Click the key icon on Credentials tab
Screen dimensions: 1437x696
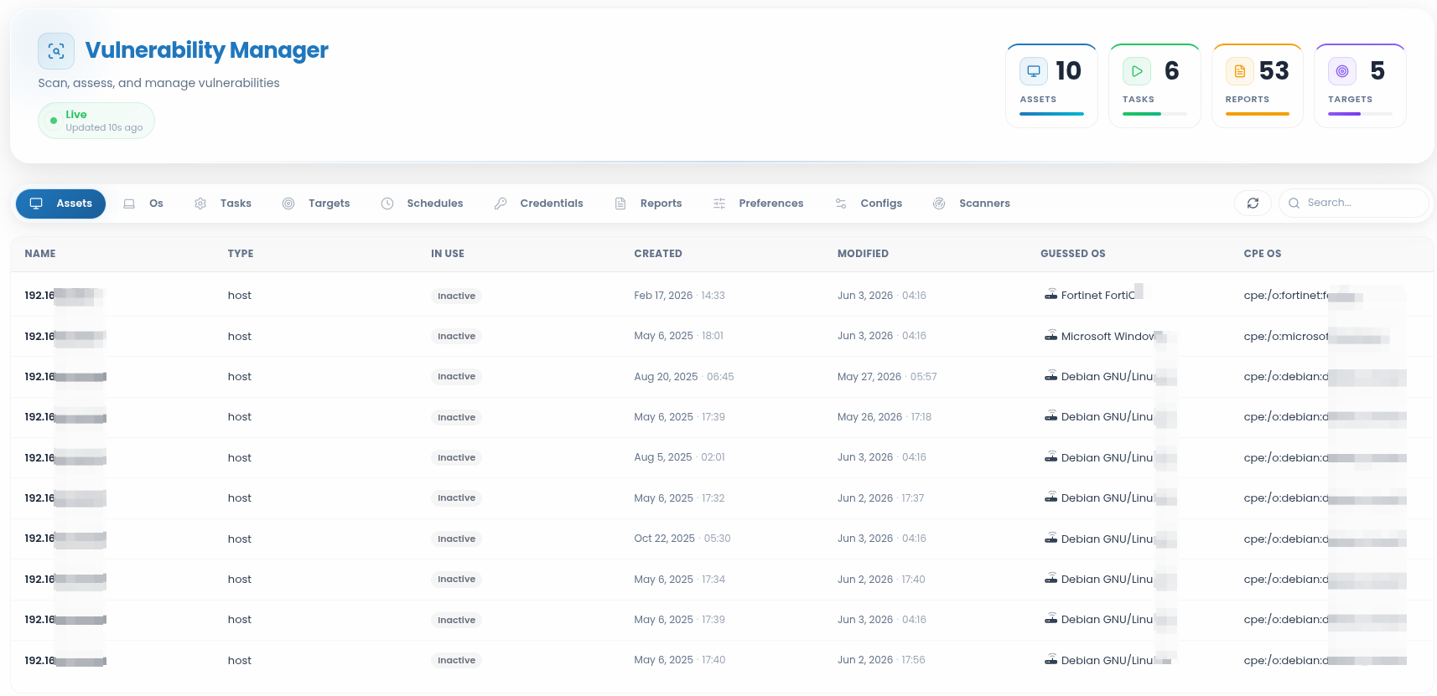(x=501, y=204)
